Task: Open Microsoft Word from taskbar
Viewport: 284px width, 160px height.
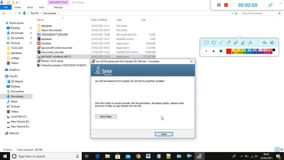Action: click(148, 156)
